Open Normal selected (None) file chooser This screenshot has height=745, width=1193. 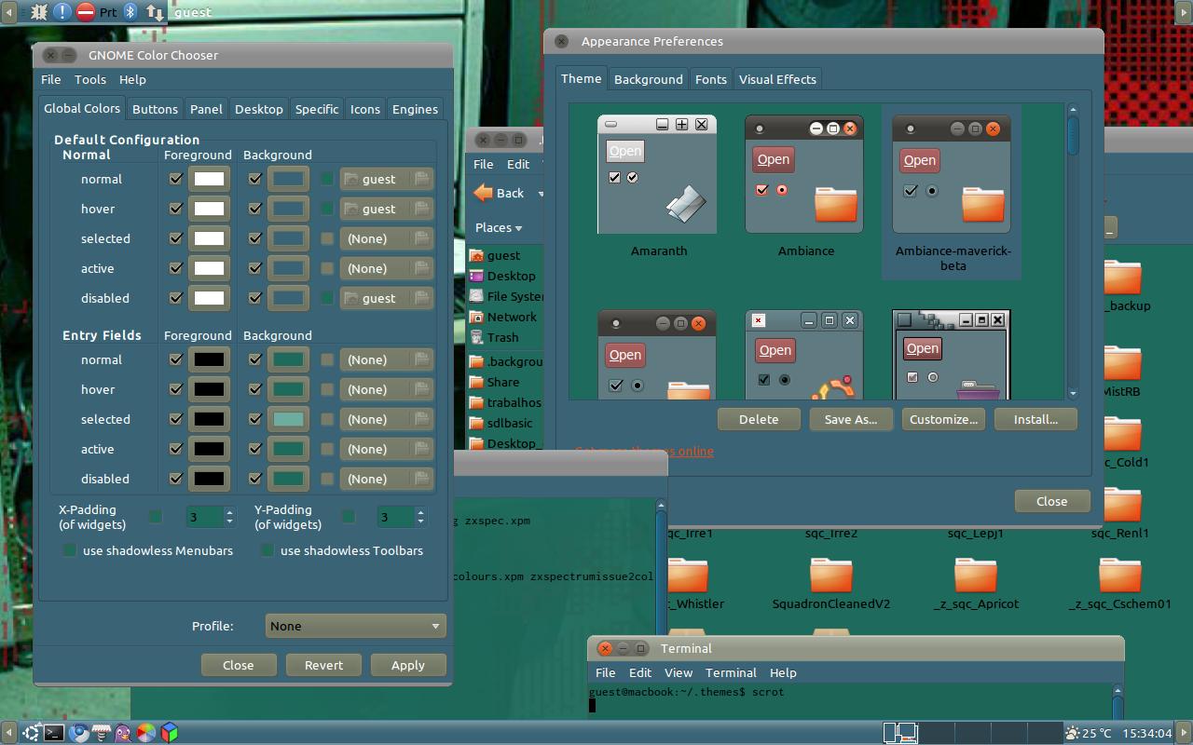[387, 238]
